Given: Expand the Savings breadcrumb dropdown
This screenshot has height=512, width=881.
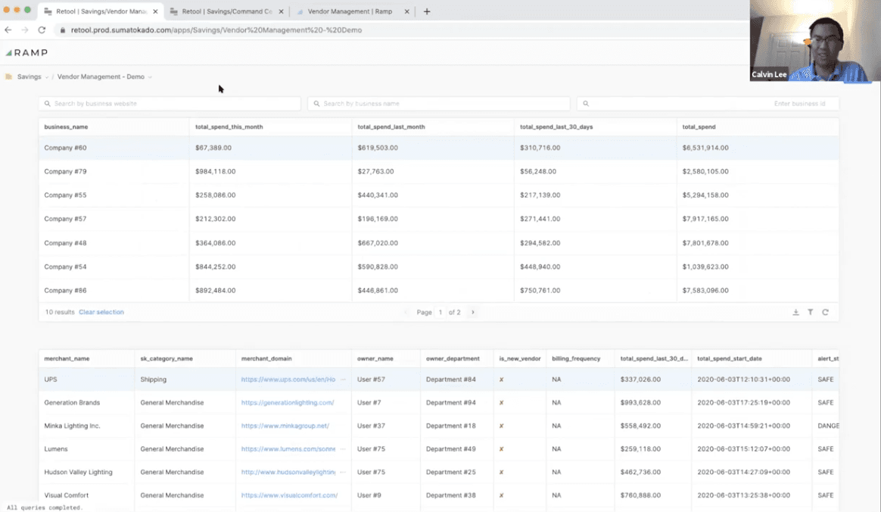Looking at the screenshot, I should click(47, 76).
